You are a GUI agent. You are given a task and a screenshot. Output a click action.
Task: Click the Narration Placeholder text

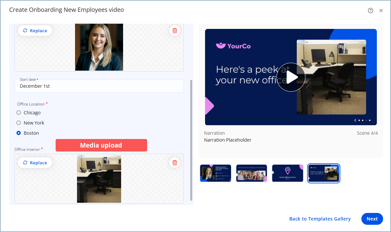click(228, 140)
